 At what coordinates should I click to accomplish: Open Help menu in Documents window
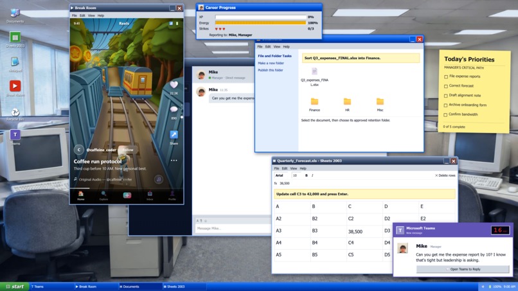click(286, 47)
